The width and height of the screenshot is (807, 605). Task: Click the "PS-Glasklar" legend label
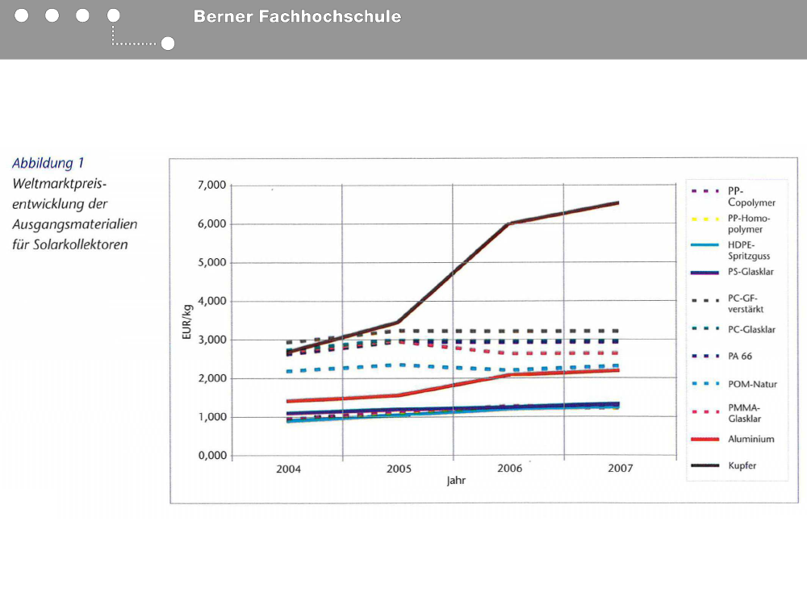point(751,272)
